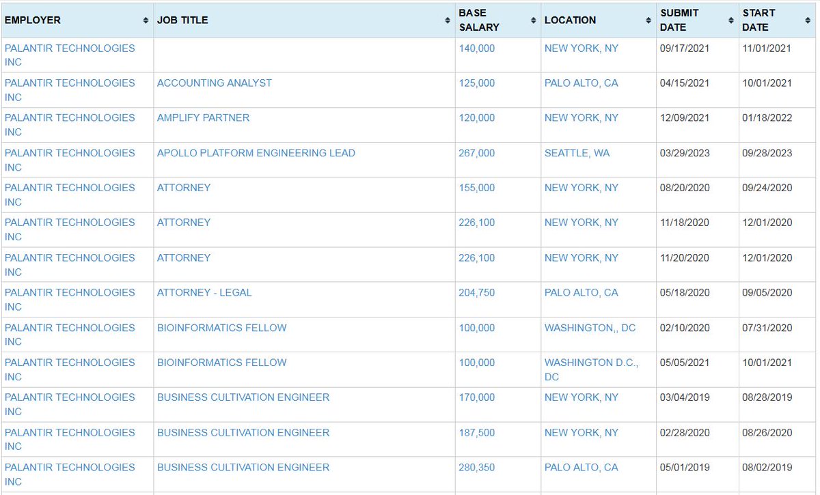The image size is (820, 495).
Task: Click the 140,000 base salary link
Action: point(477,48)
